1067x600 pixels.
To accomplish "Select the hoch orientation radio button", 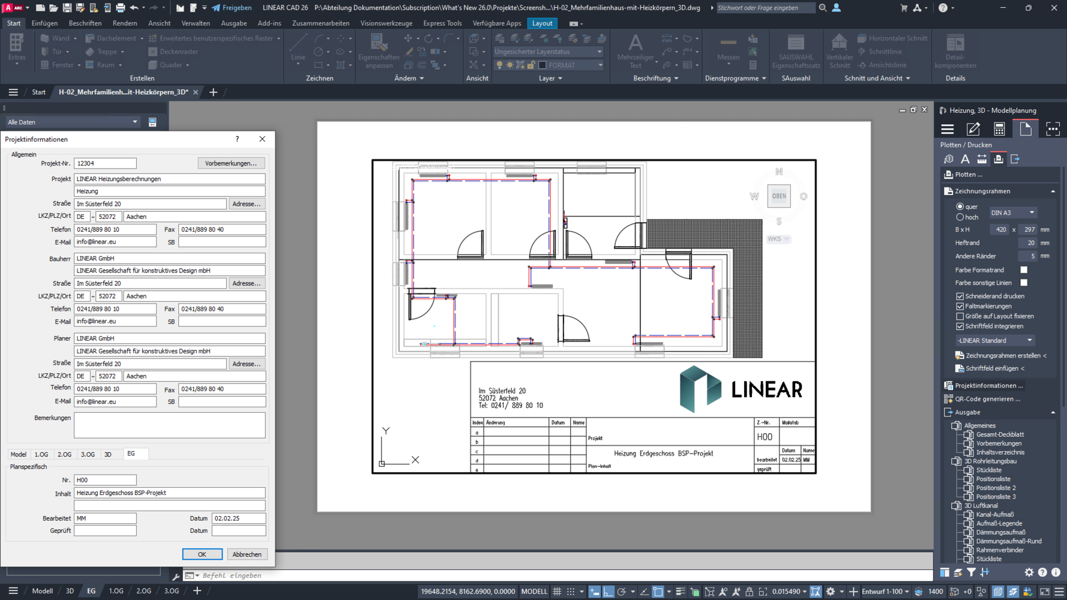I will (x=960, y=217).
